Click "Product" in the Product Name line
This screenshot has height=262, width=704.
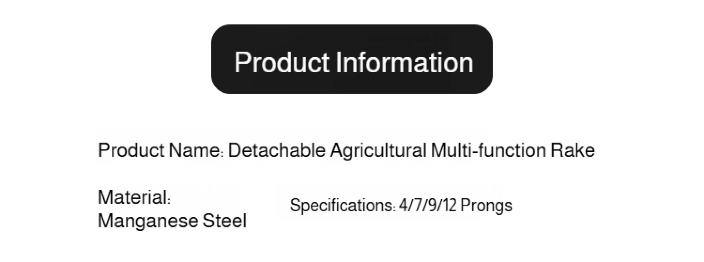(x=131, y=151)
